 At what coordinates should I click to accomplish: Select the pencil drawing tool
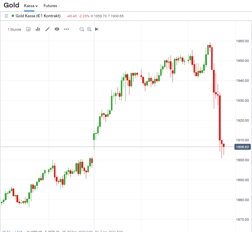[47, 29]
